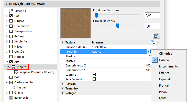This screenshot has height=102, width=187.
Task: Enable the Grama channel checkbox
Action: coord(11,93)
